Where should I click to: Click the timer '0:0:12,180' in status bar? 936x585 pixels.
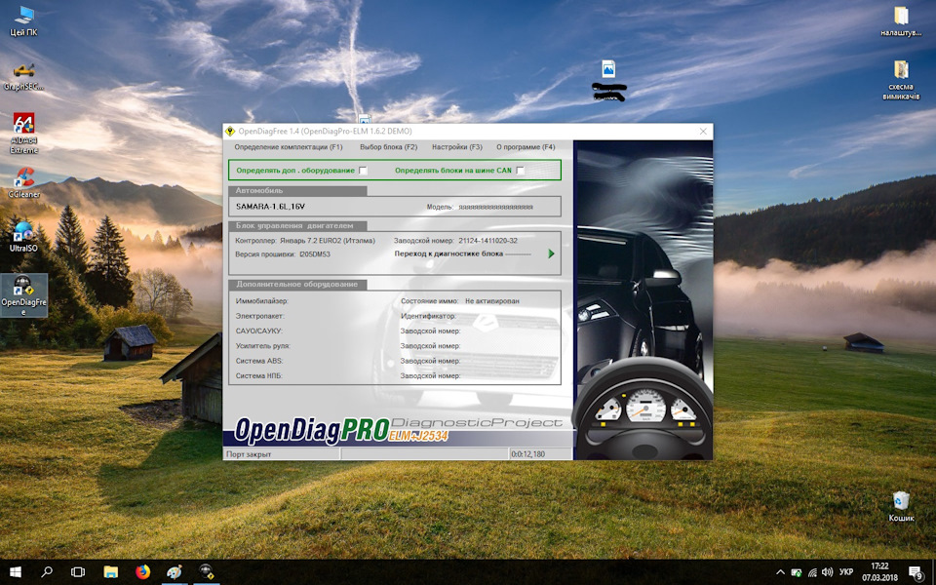pyautogui.click(x=527, y=454)
